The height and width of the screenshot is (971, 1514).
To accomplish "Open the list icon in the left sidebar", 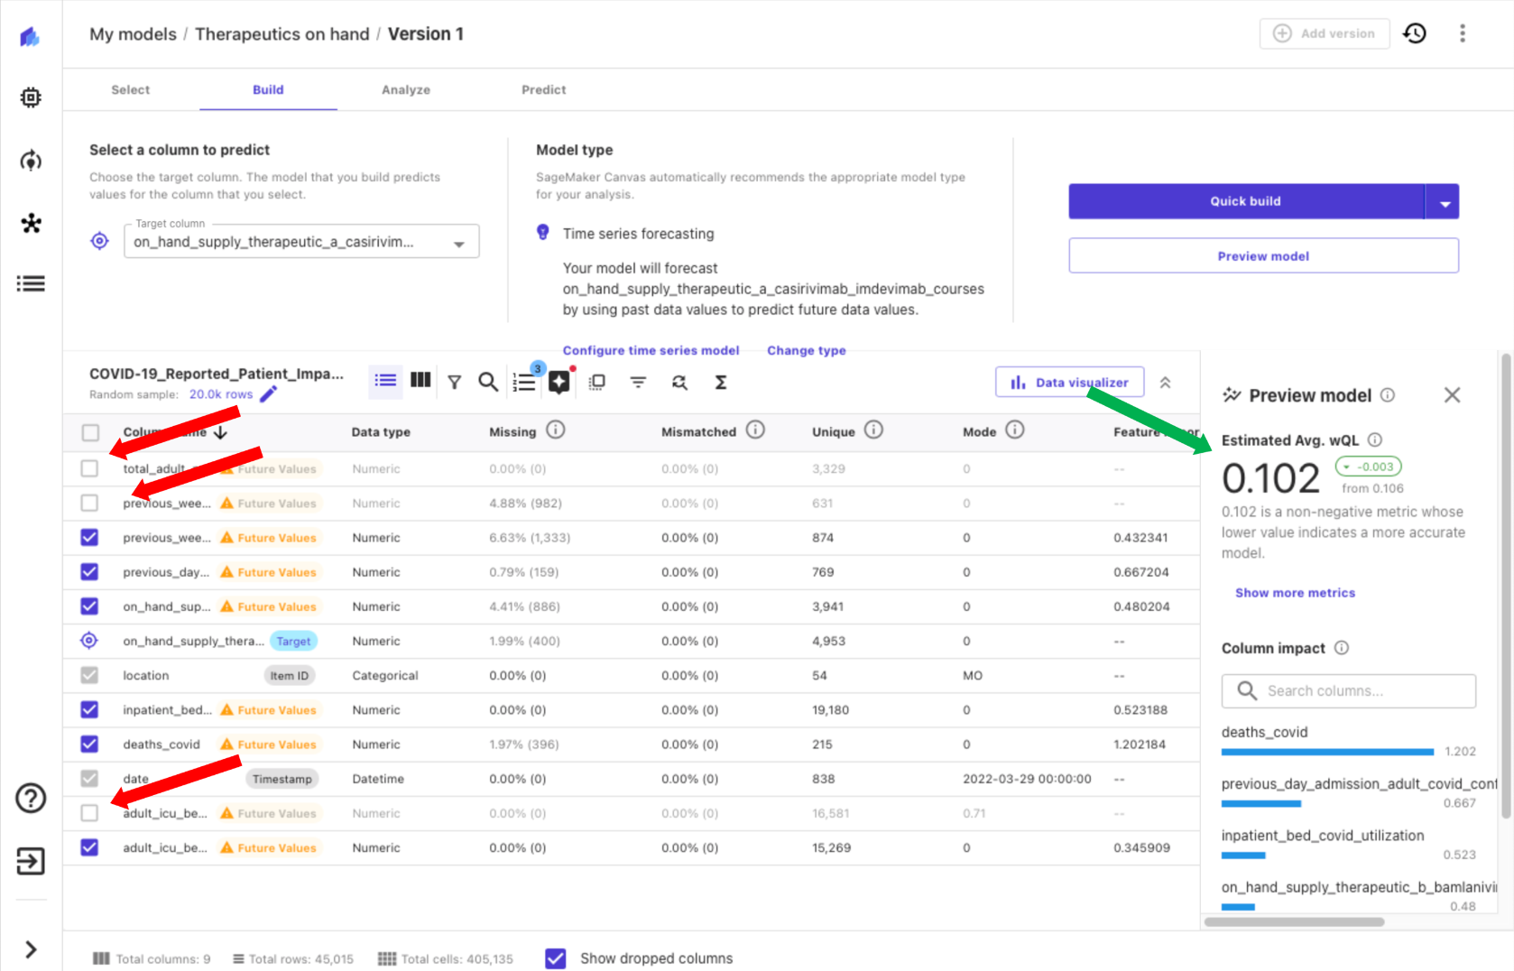I will pyautogui.click(x=31, y=284).
